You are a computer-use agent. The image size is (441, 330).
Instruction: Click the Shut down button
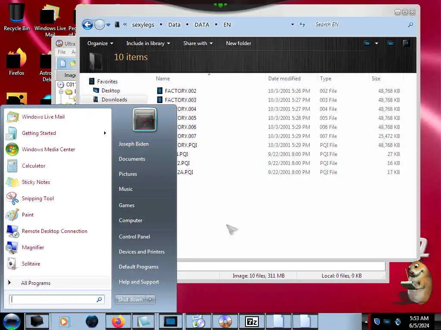pos(130,299)
